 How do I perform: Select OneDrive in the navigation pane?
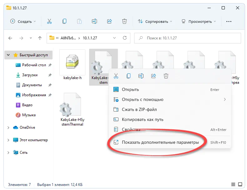[24, 127]
